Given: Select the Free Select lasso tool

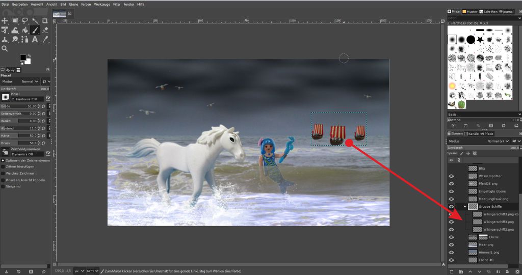Looking at the screenshot, I should 25,20.
